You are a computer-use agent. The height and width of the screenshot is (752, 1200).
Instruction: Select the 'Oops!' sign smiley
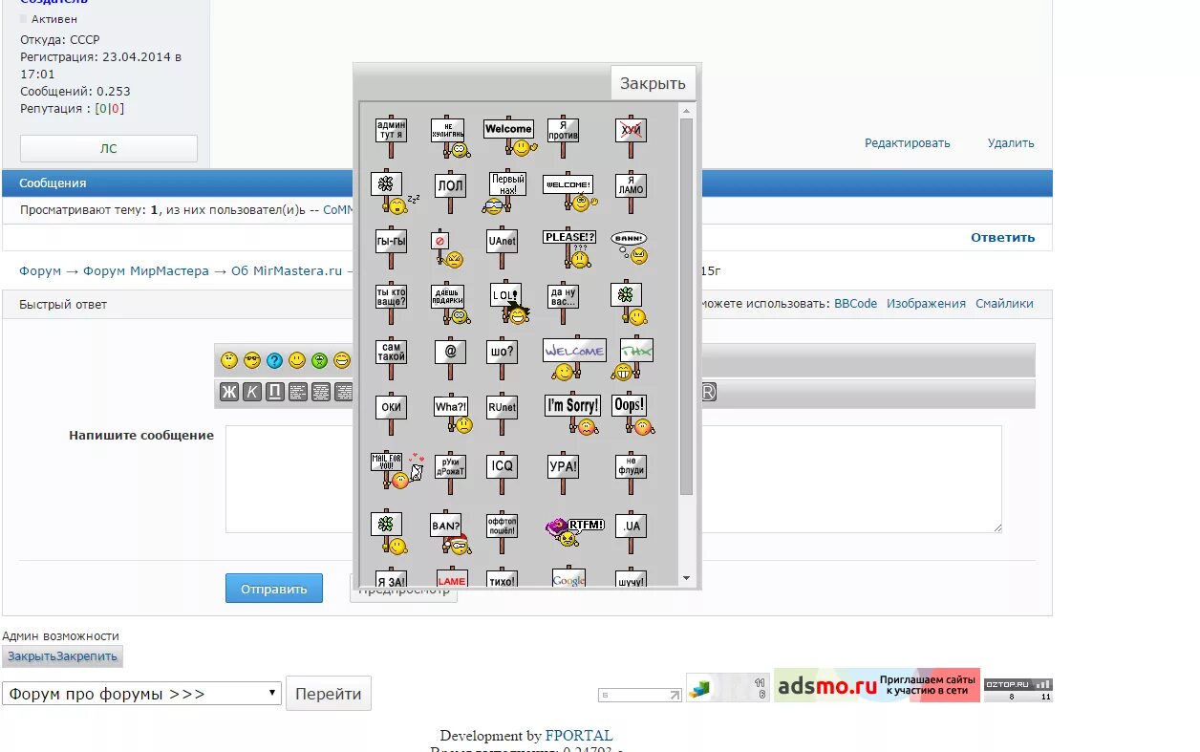[632, 415]
